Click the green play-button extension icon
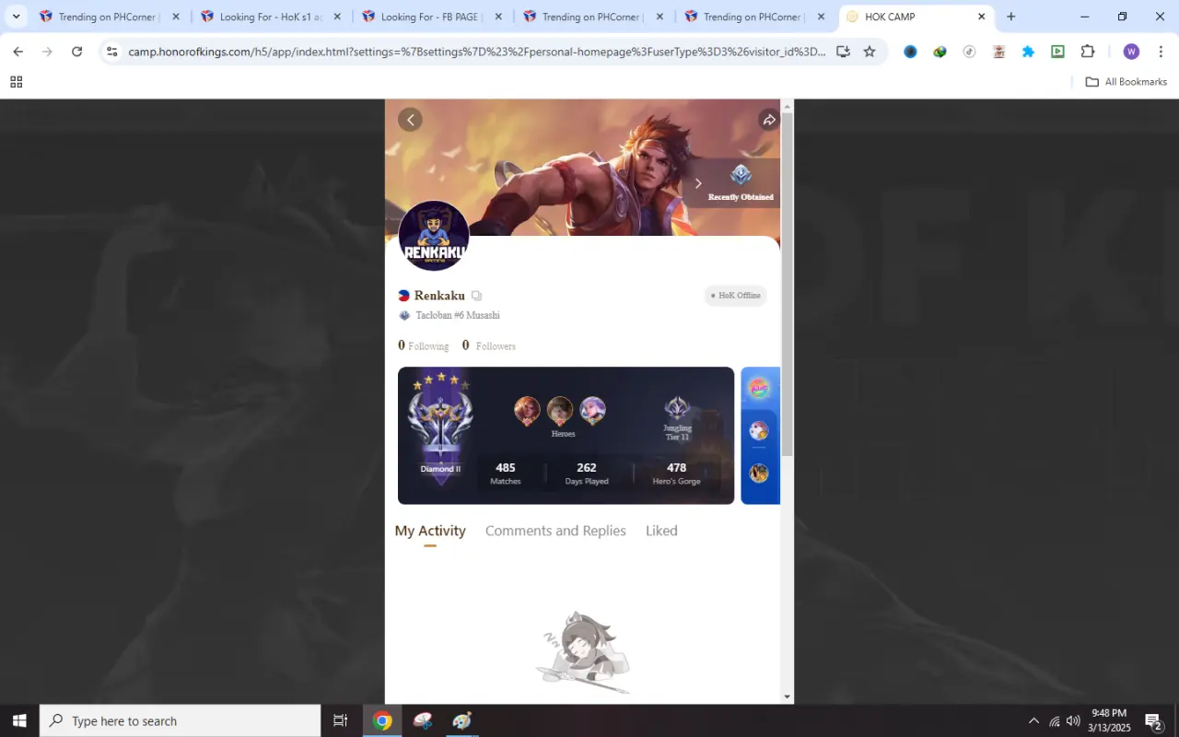This screenshot has height=737, width=1179. tap(1057, 52)
